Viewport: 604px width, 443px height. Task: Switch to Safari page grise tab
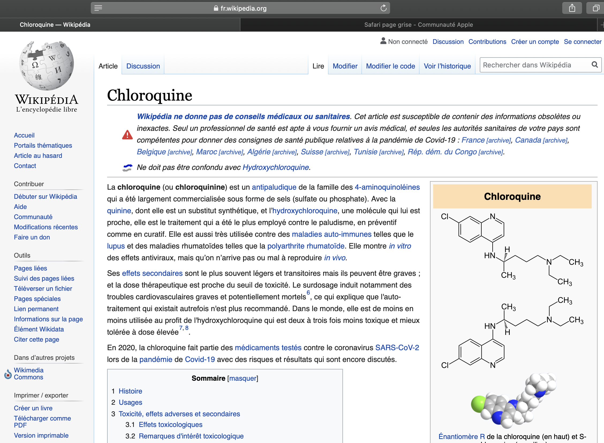click(418, 25)
